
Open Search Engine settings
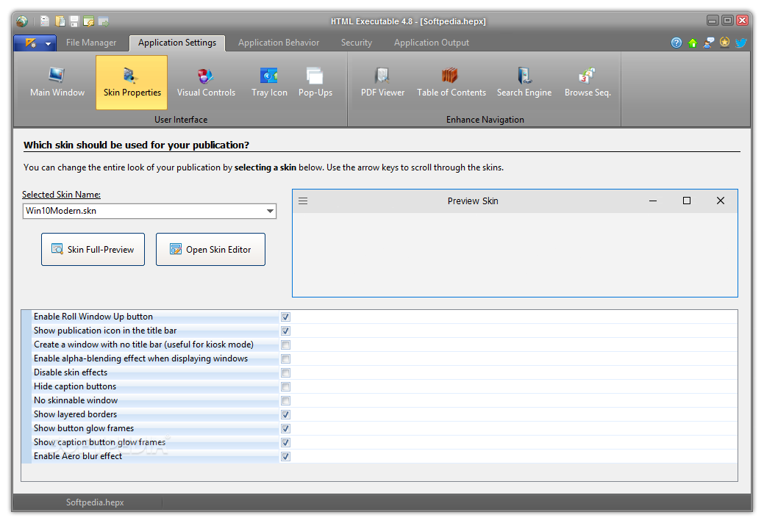click(x=524, y=83)
